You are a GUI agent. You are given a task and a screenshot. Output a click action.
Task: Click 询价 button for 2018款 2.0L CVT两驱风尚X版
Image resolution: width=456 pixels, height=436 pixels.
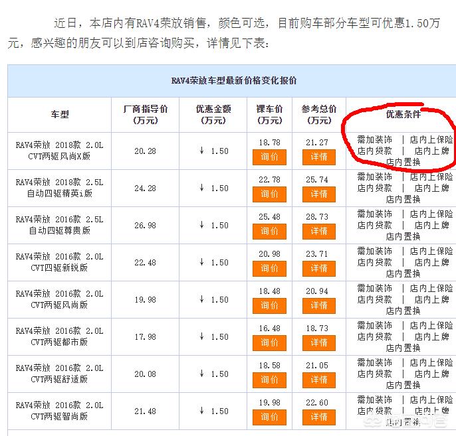(x=269, y=157)
